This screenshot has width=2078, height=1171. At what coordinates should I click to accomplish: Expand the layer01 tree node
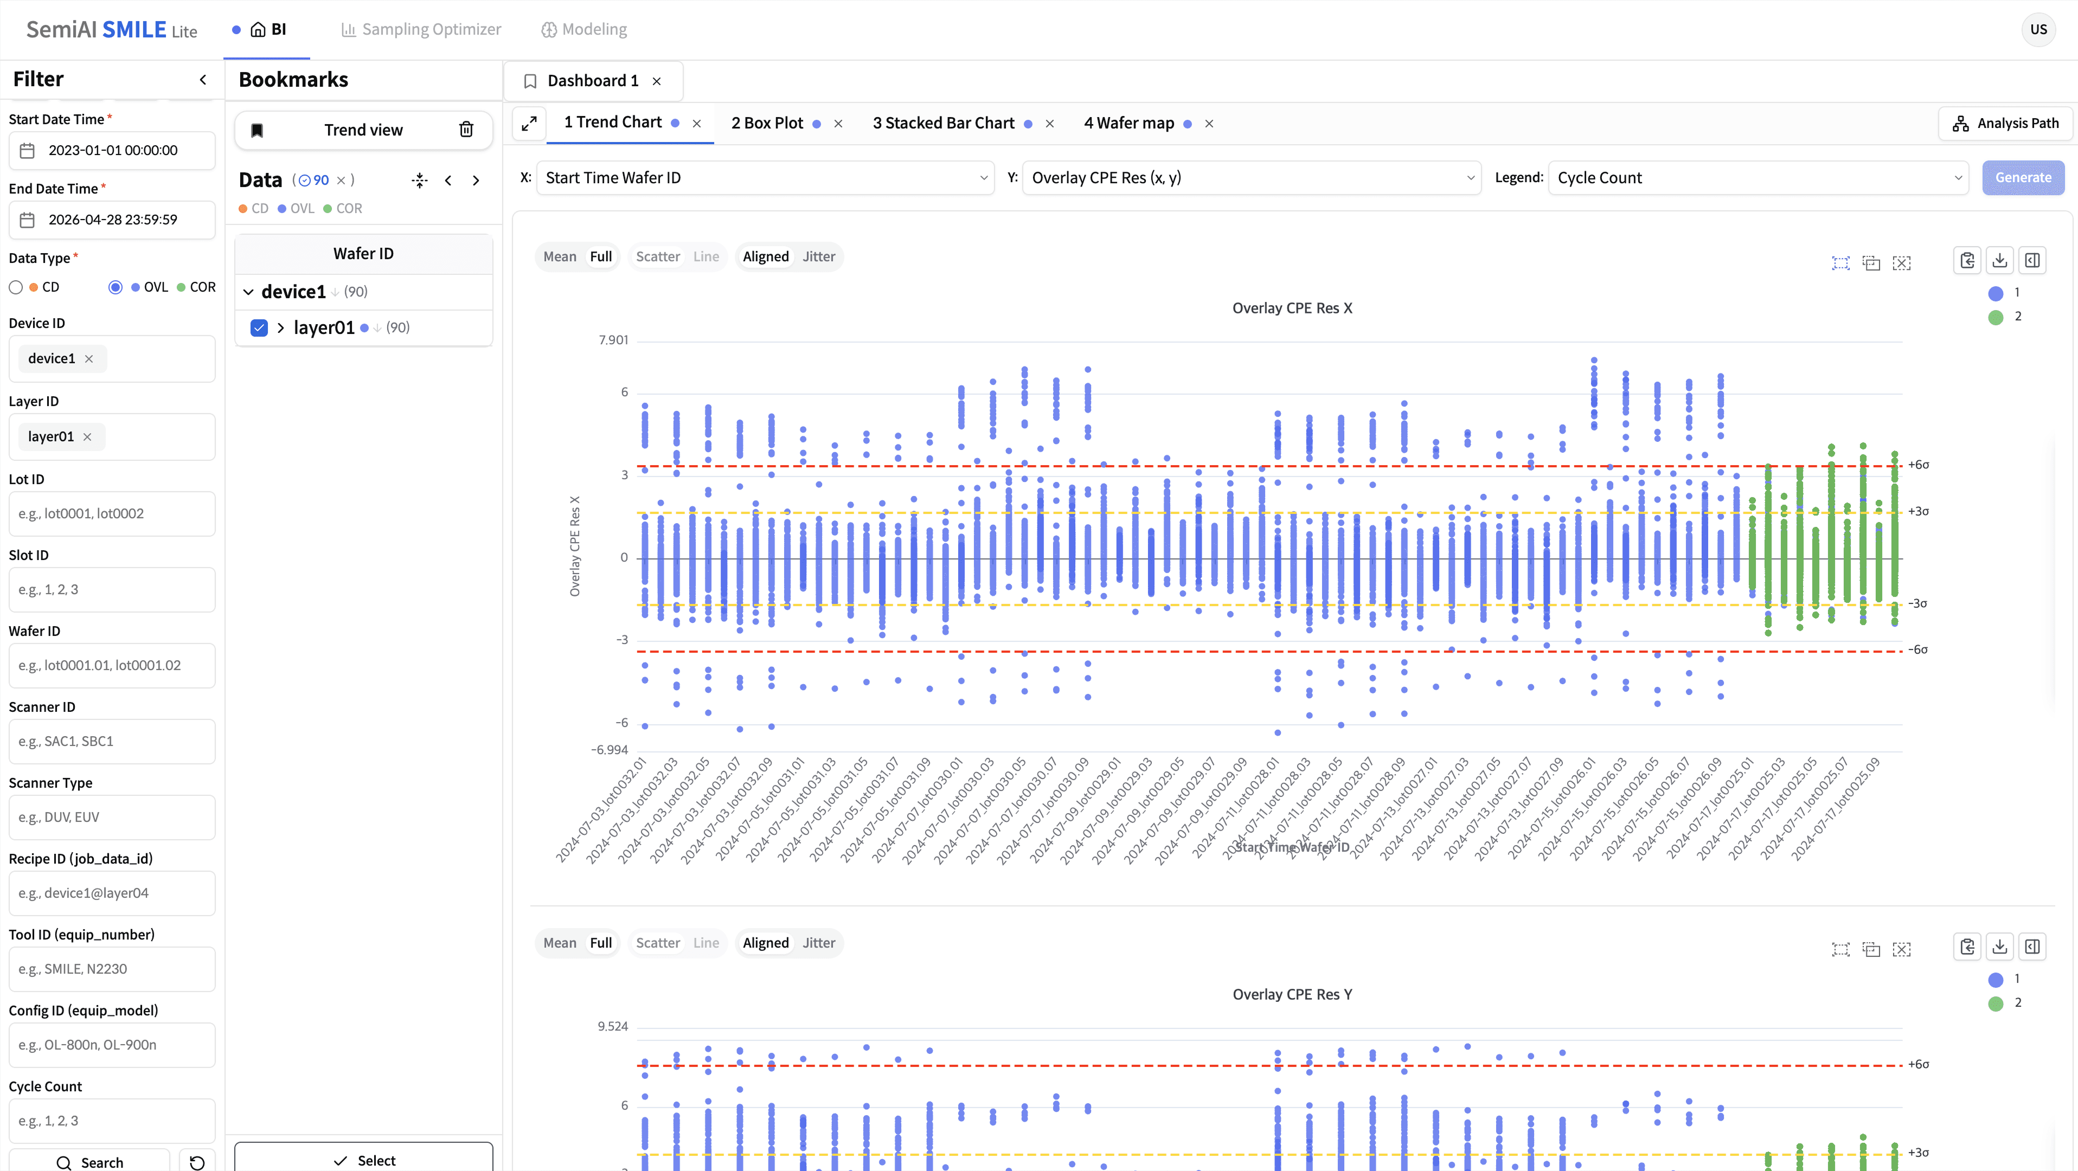tap(281, 327)
